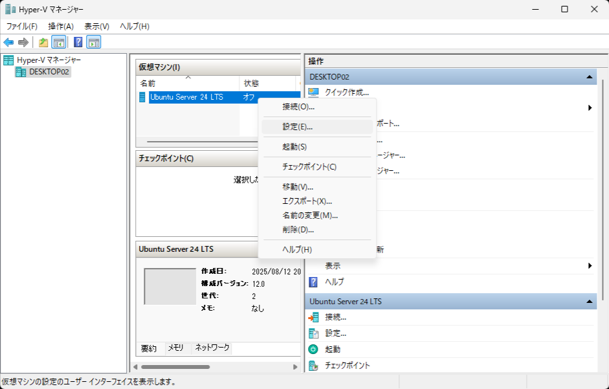Click the status bar description text
This screenshot has height=389, width=609.
click(89, 382)
